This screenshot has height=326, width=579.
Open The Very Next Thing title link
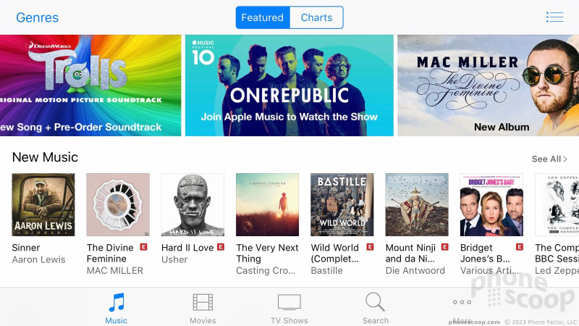(x=267, y=253)
